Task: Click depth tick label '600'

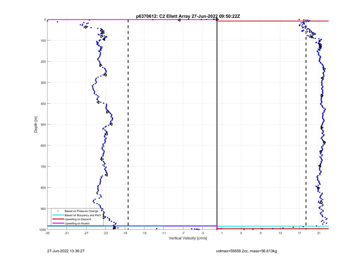Action: [43, 146]
